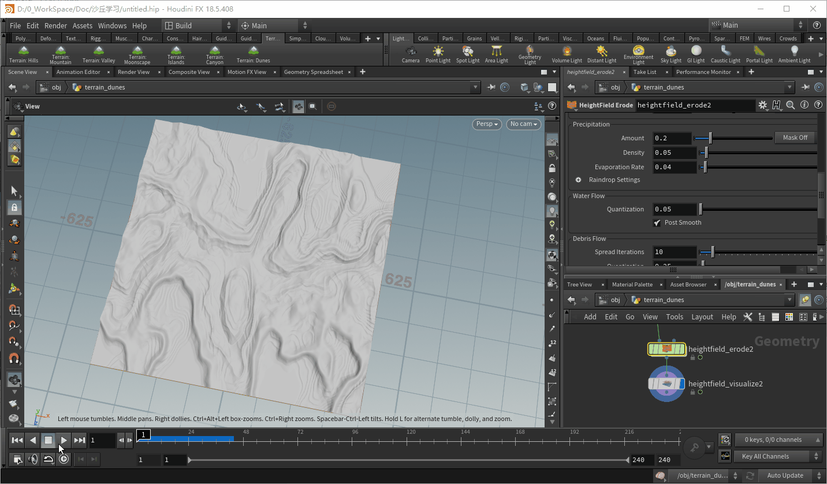827x484 pixels.
Task: Select the Terrain: Islands shelf tool
Action: pos(176,54)
